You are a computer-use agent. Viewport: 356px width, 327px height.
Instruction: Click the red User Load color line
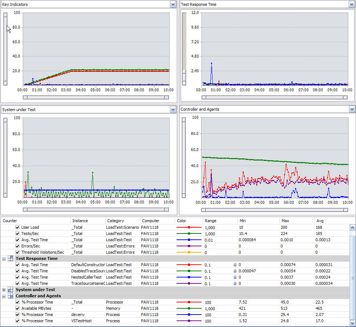(189, 227)
